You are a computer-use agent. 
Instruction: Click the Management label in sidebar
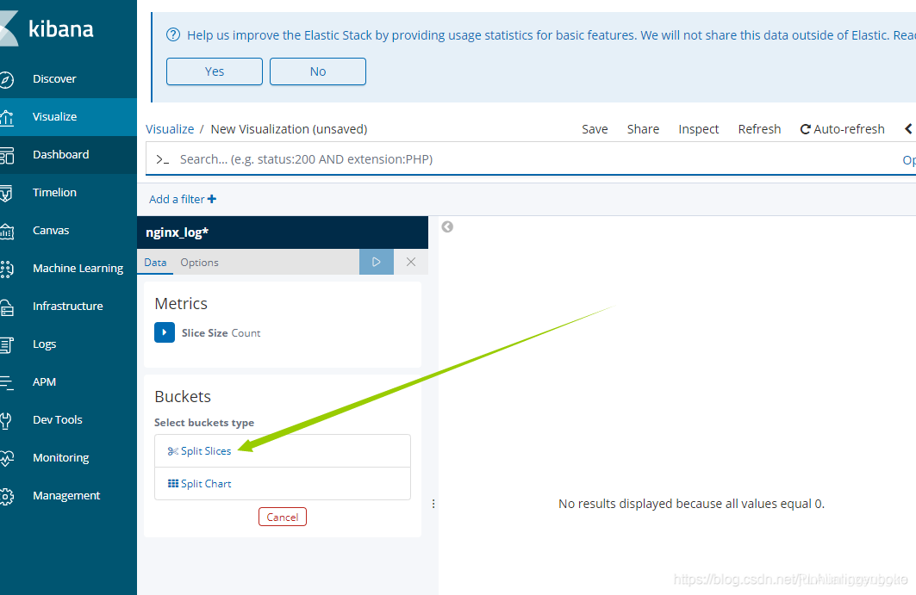pyautogui.click(x=66, y=496)
